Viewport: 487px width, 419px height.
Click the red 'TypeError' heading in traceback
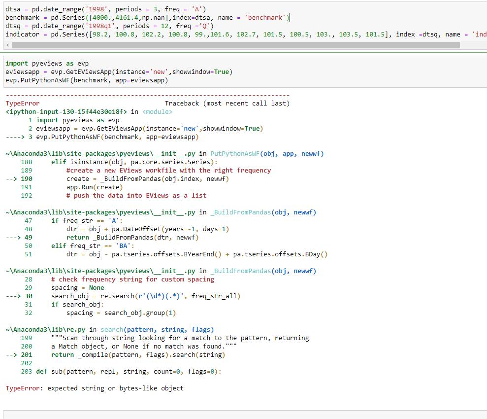tap(23, 104)
